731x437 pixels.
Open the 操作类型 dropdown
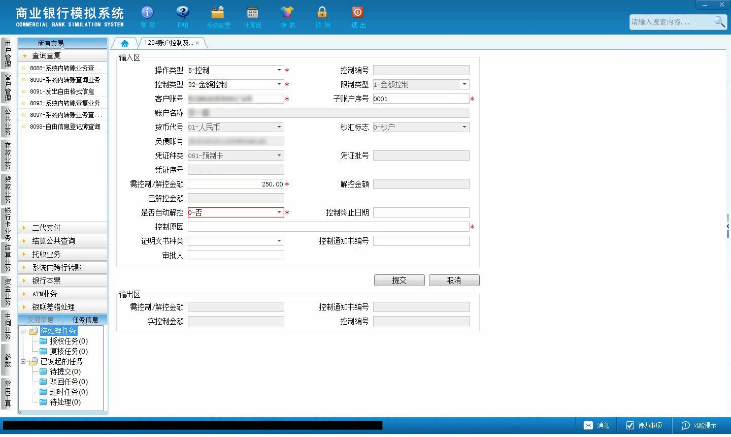coord(279,70)
